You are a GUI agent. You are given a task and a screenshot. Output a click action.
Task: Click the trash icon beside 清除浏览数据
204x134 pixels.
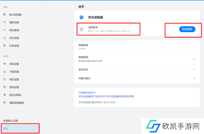pyautogui.click(x=5, y=103)
